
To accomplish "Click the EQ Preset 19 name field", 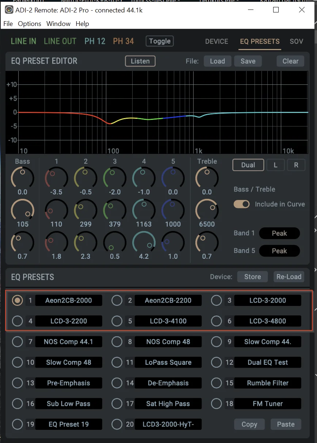I will click(x=69, y=424).
